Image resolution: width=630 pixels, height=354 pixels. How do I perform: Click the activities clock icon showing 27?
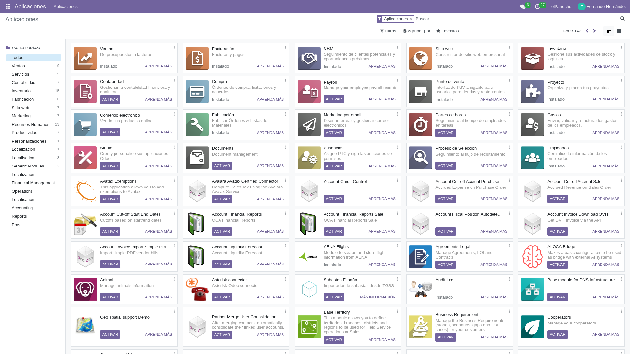coord(537,6)
